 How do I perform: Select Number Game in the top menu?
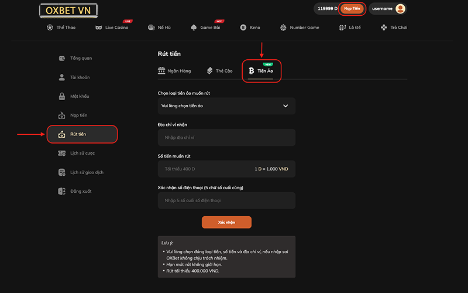click(300, 28)
